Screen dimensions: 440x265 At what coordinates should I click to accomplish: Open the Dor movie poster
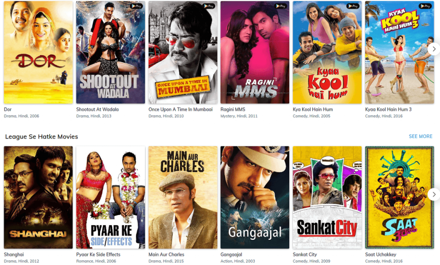point(38,52)
